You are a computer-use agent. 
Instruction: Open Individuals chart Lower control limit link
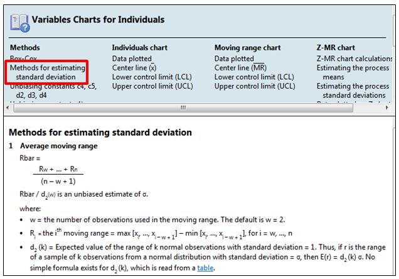152,77
